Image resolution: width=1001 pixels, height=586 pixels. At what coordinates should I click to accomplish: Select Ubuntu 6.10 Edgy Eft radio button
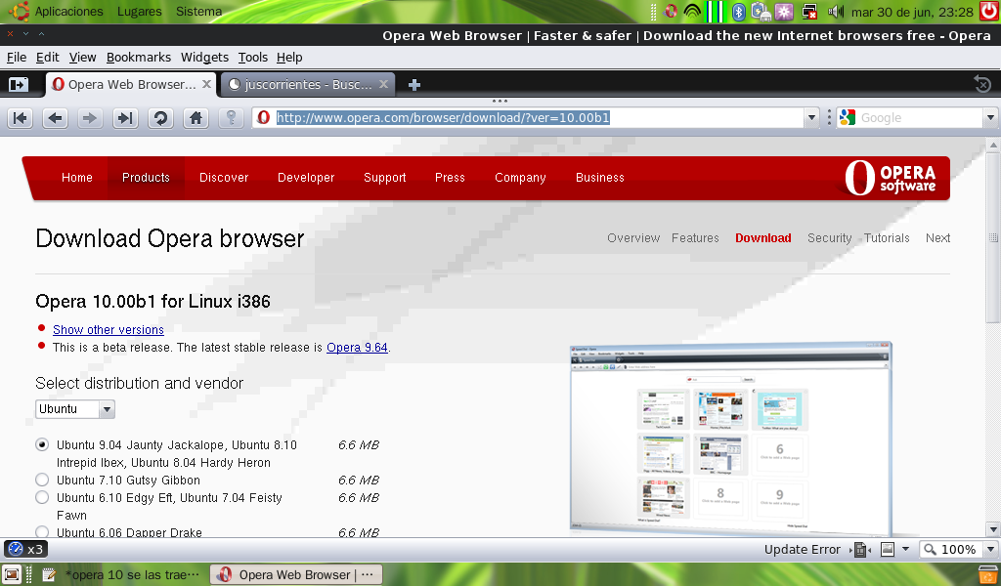coord(42,497)
